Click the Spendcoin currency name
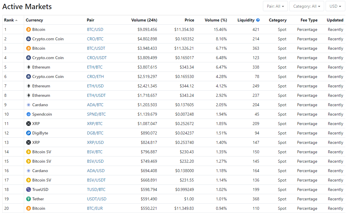348x213 pixels. (x=42, y=114)
